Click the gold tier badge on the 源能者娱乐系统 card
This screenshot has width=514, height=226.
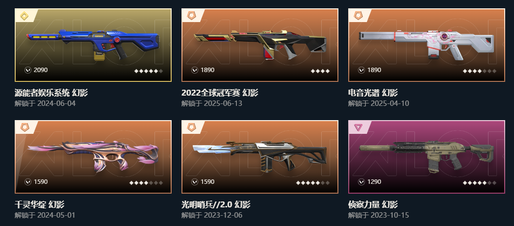click(x=24, y=16)
